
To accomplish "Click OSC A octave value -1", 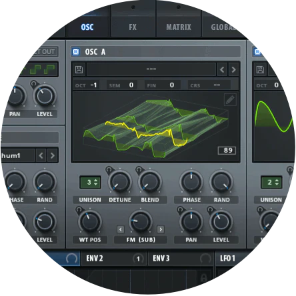I will [x=94, y=85].
